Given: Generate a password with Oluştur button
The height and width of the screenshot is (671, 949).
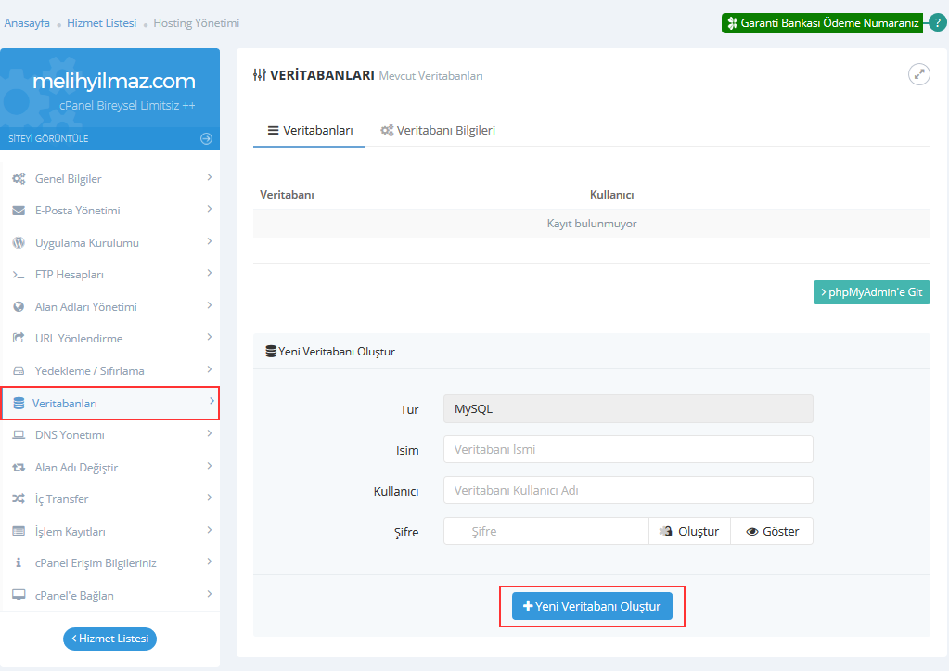Looking at the screenshot, I should pos(689,531).
